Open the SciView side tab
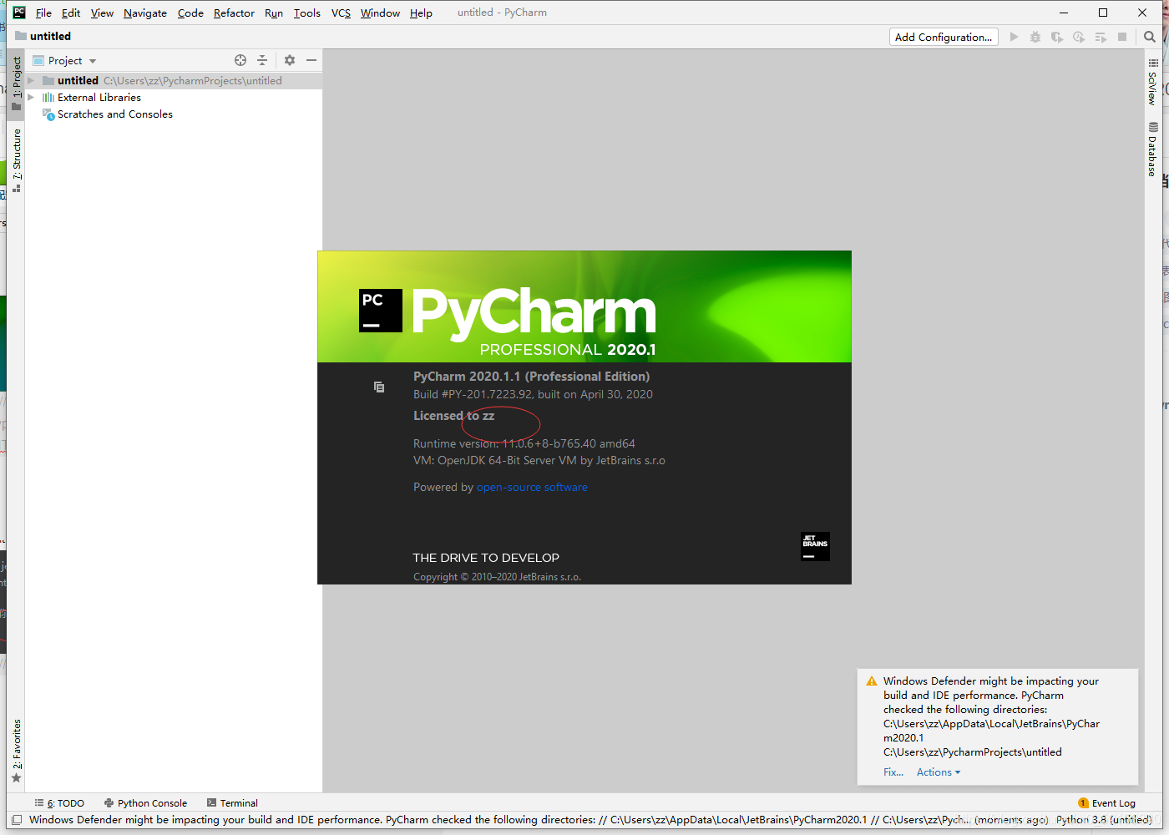1169x835 pixels. [1152, 81]
